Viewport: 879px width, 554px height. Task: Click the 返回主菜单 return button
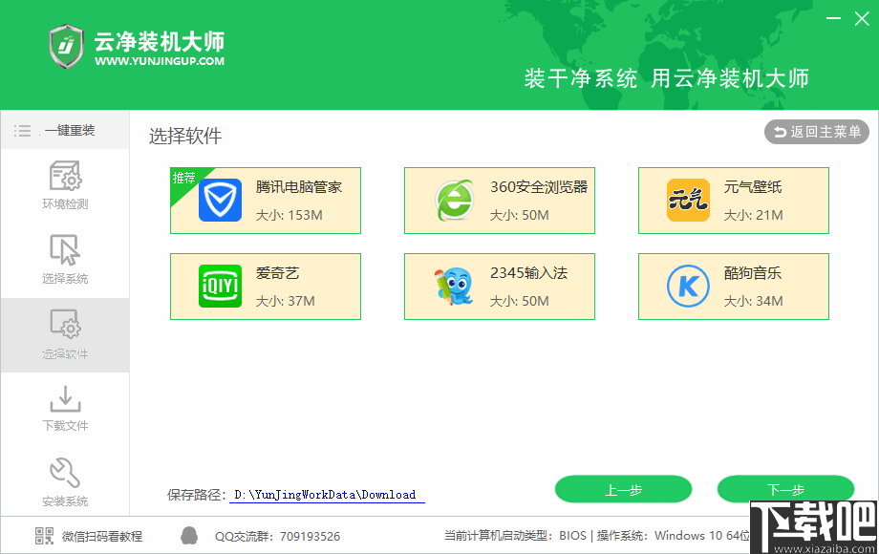pos(817,133)
